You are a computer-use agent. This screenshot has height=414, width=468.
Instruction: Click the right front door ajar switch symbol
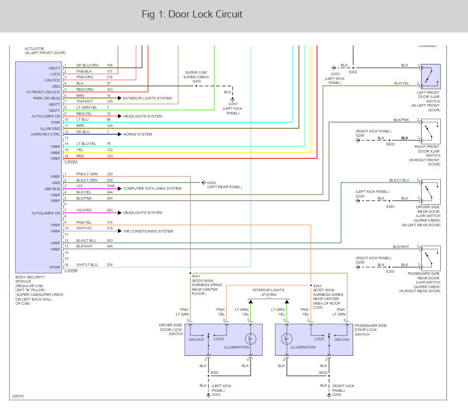[x=431, y=131]
